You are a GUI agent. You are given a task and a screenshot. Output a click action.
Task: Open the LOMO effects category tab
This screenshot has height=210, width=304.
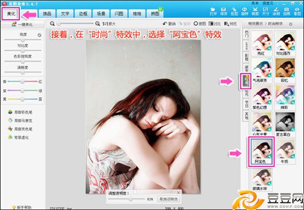[246, 46]
